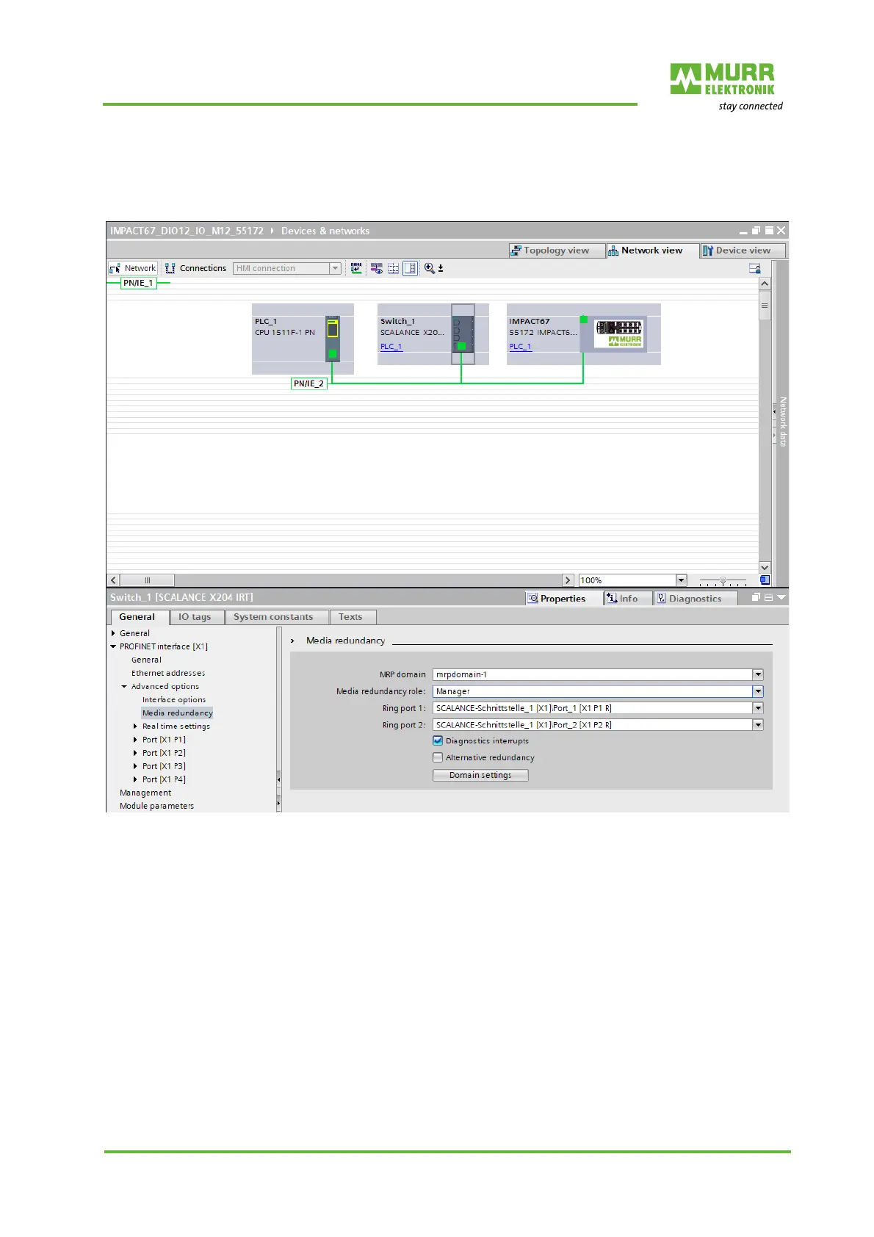Select the PN/IE_2 network label
This screenshot has height=1237, width=874.
click(x=308, y=383)
